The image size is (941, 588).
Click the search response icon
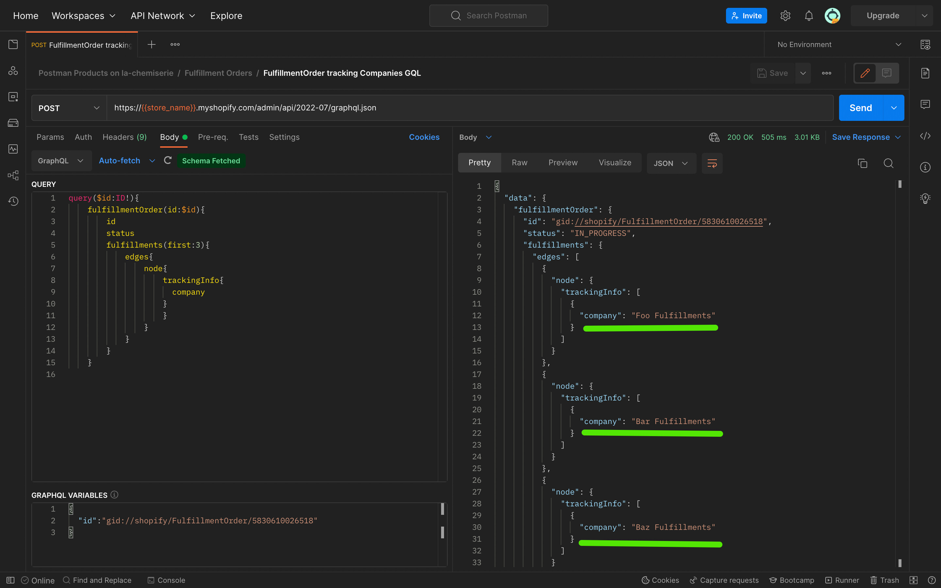pyautogui.click(x=888, y=163)
